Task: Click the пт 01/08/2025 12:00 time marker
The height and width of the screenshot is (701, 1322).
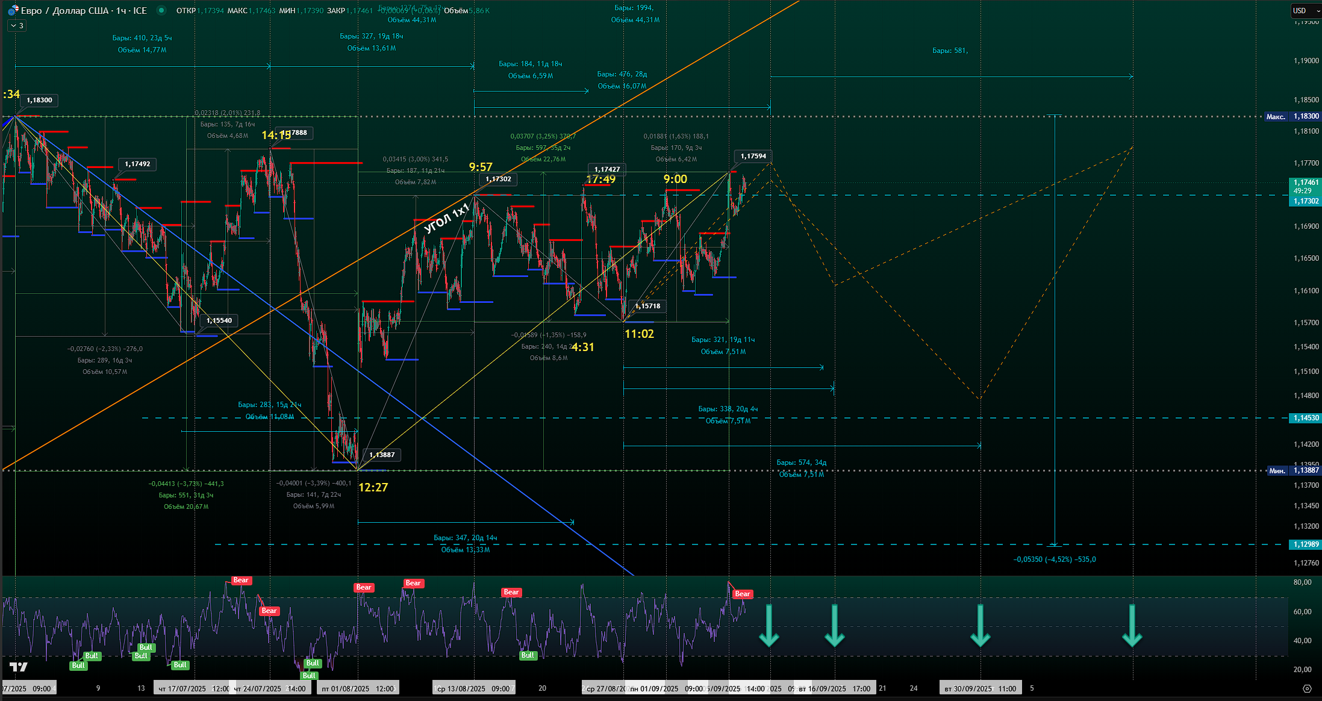Action: [x=357, y=688]
